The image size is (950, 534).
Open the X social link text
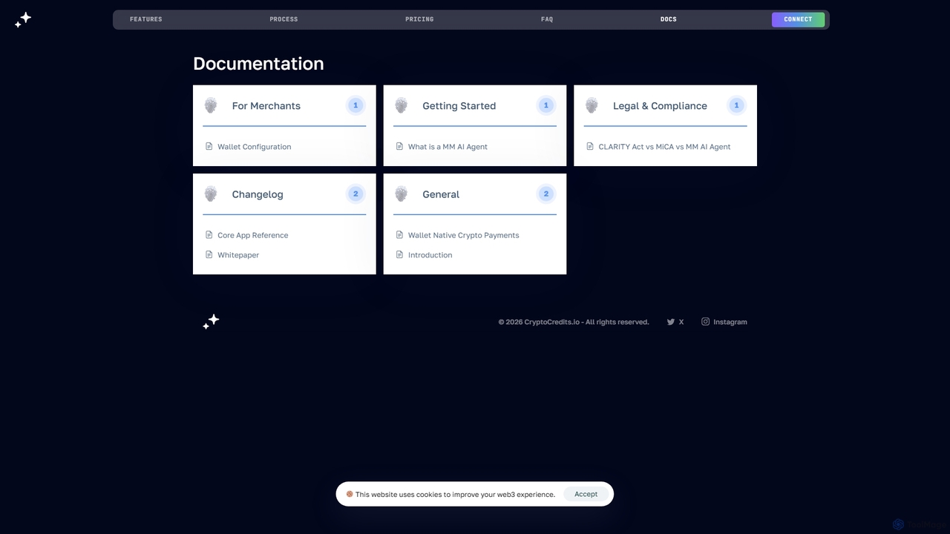click(x=681, y=322)
